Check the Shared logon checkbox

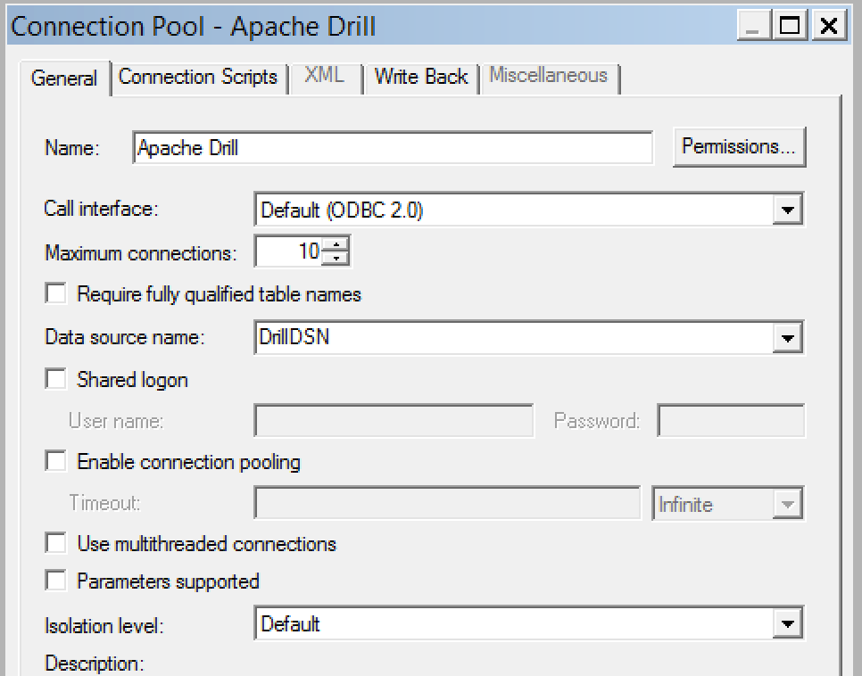(x=56, y=379)
